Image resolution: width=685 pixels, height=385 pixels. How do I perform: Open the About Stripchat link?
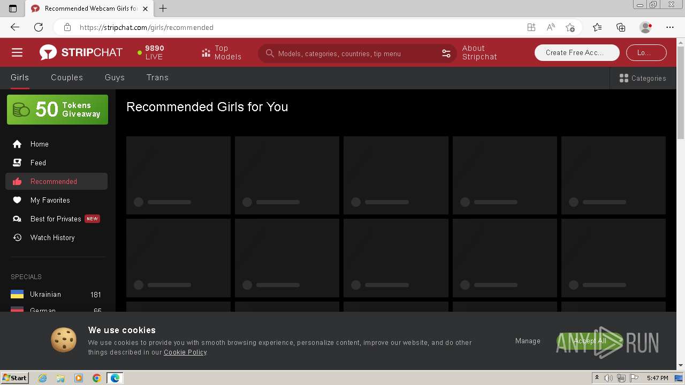[x=479, y=52]
